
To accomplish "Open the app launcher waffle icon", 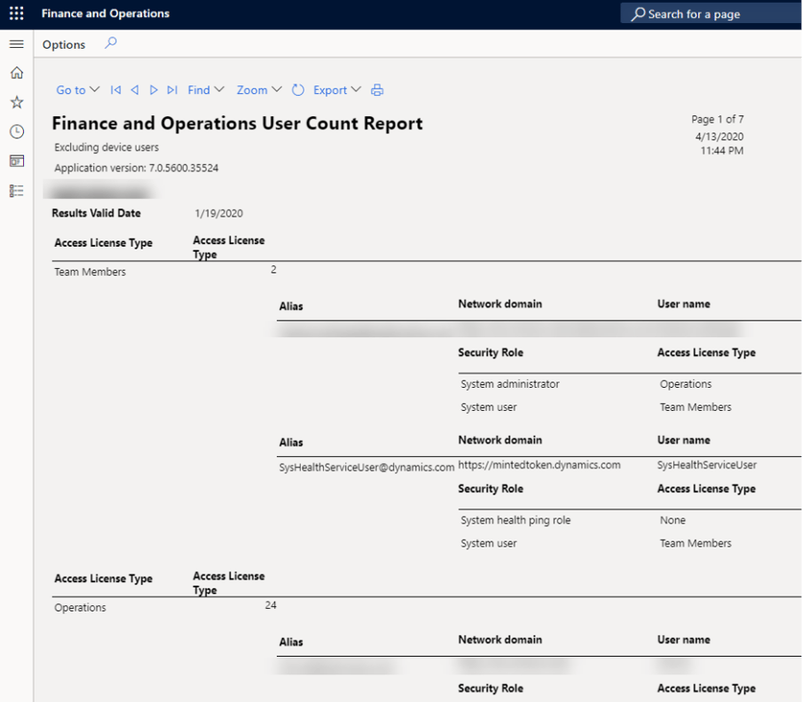I will (16, 13).
